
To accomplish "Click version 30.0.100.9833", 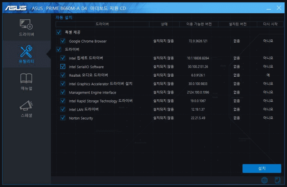I will [x=198, y=84].
